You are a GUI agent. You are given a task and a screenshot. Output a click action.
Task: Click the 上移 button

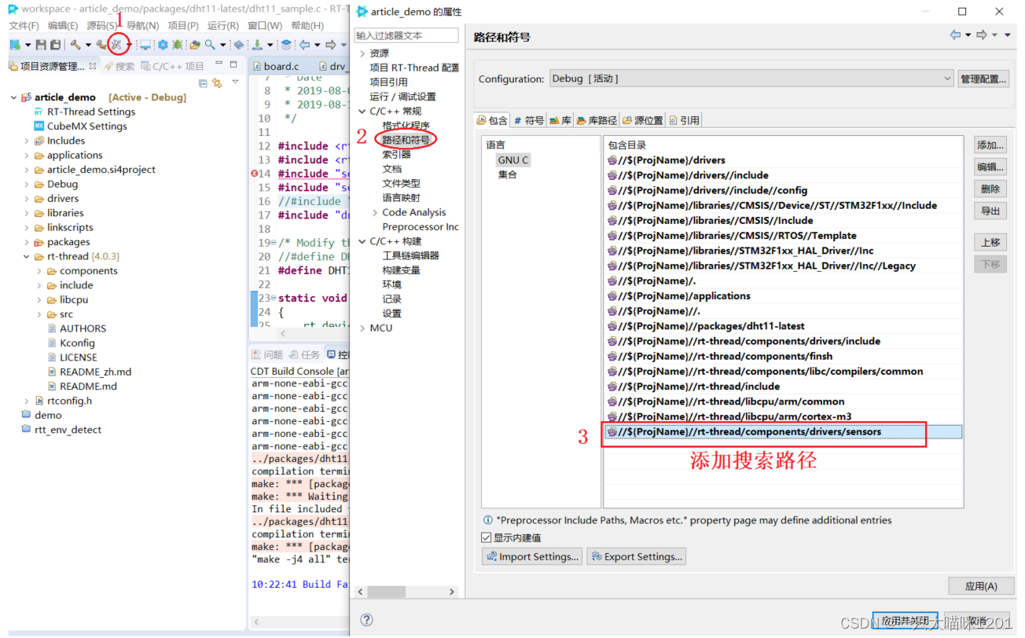(x=990, y=242)
